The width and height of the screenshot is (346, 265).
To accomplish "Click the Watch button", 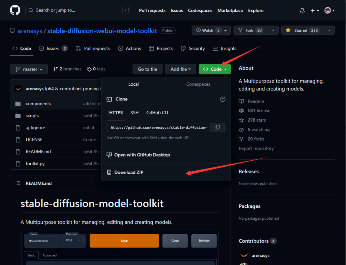I will point(208,30).
